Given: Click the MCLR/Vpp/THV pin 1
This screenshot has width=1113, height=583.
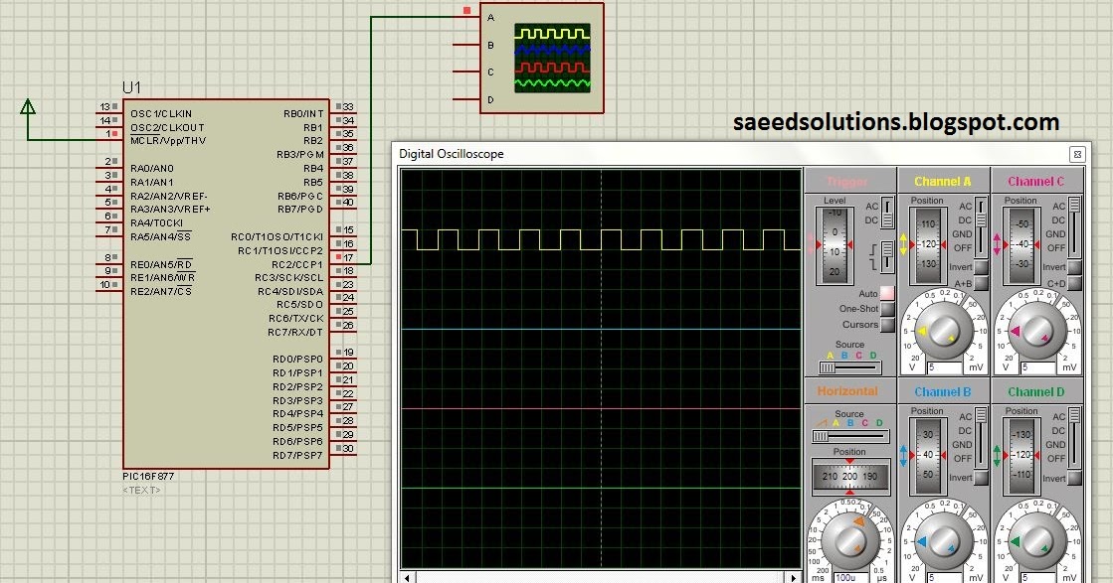Looking at the screenshot, I should coord(109,139).
